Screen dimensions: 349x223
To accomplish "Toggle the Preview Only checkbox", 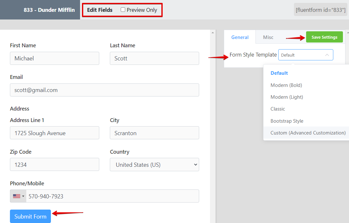I will click(123, 10).
